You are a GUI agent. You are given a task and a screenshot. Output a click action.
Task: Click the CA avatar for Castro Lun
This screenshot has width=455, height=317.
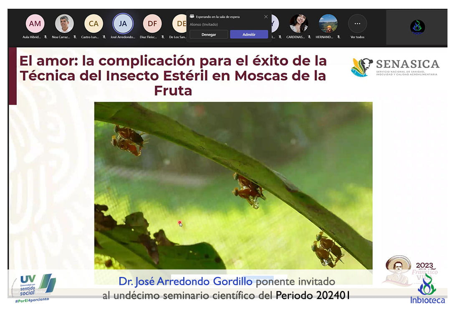click(94, 24)
